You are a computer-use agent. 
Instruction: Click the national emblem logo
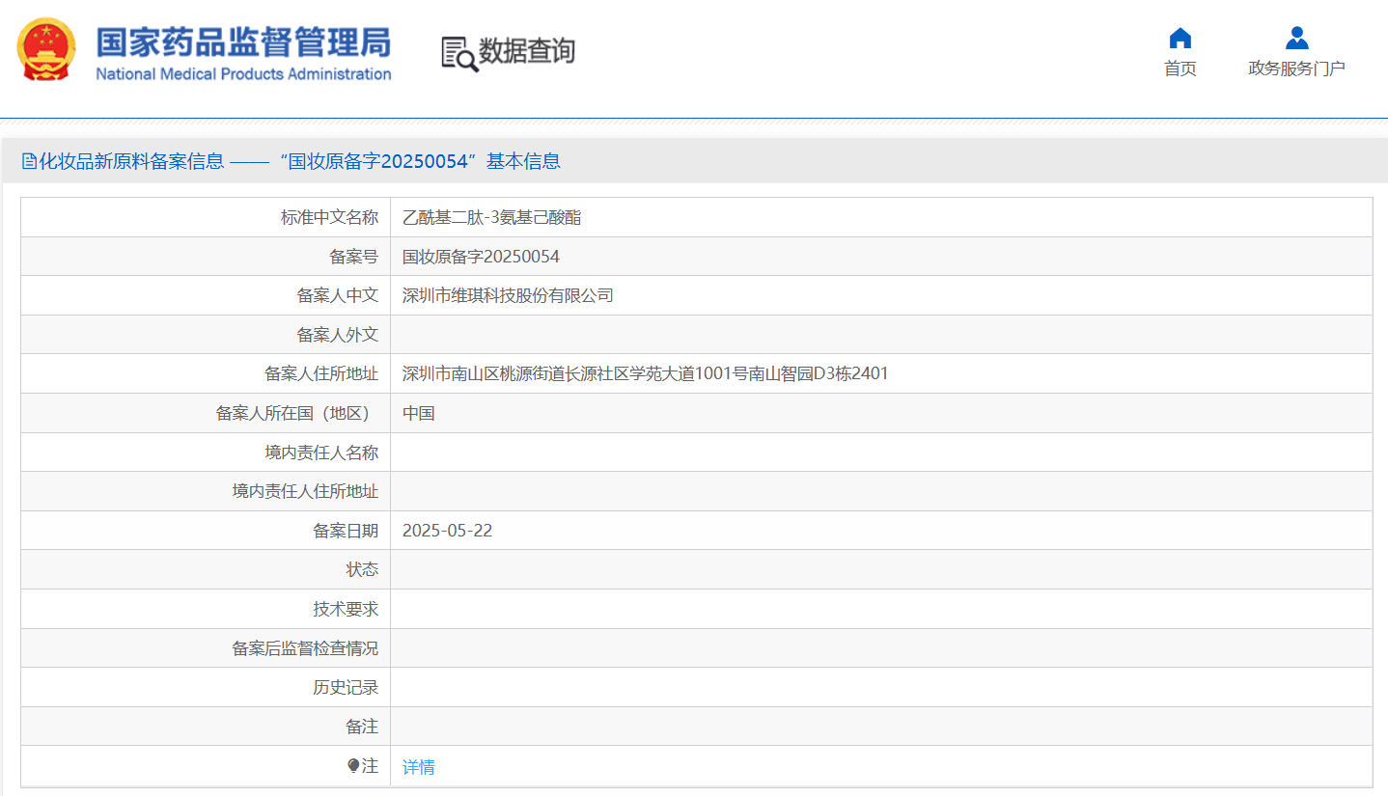coord(46,49)
